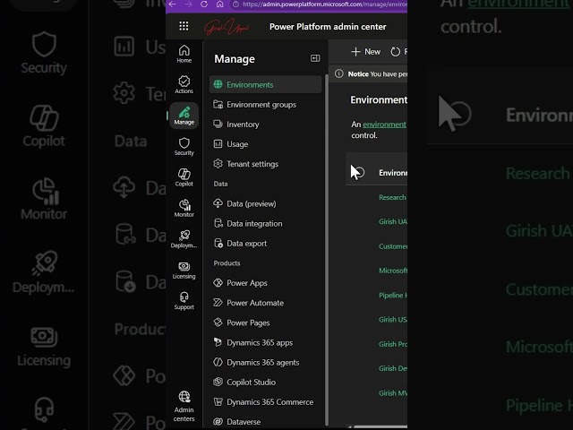Reload the page with browser refresh icon

click(x=204, y=4)
